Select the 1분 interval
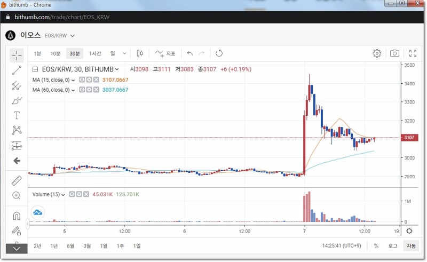427x262 pixels. tap(37, 53)
